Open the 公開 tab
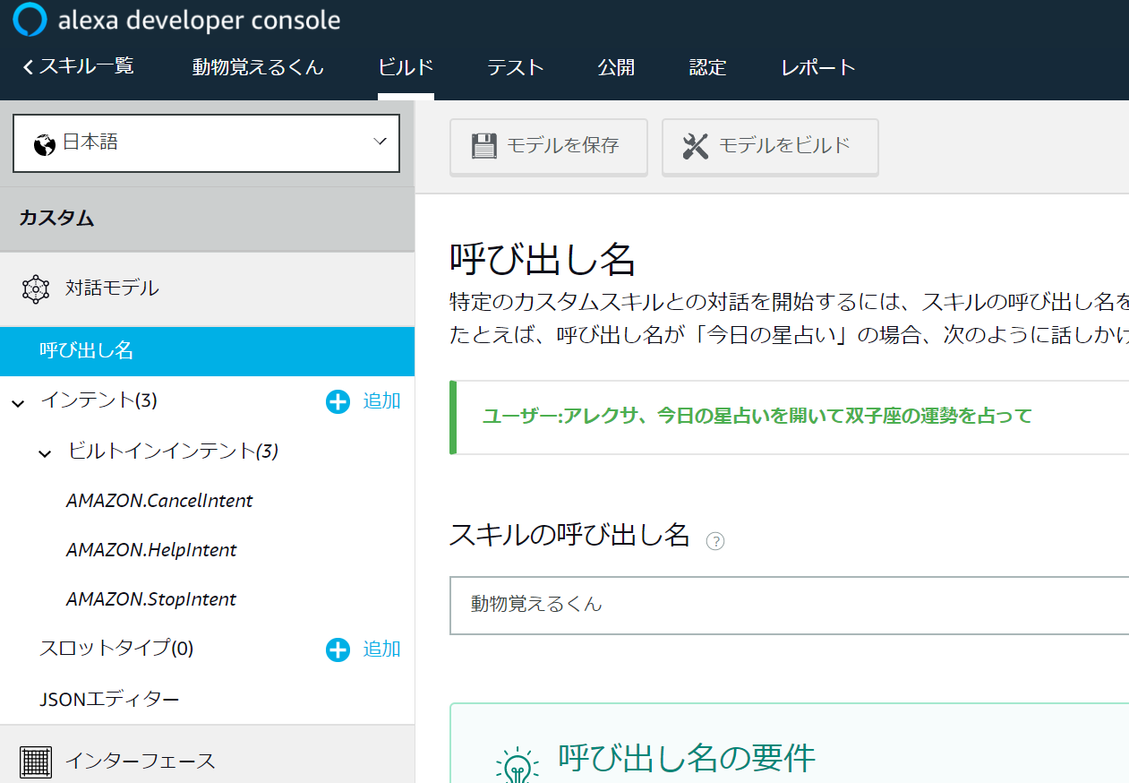The height and width of the screenshot is (783, 1129). 616,68
